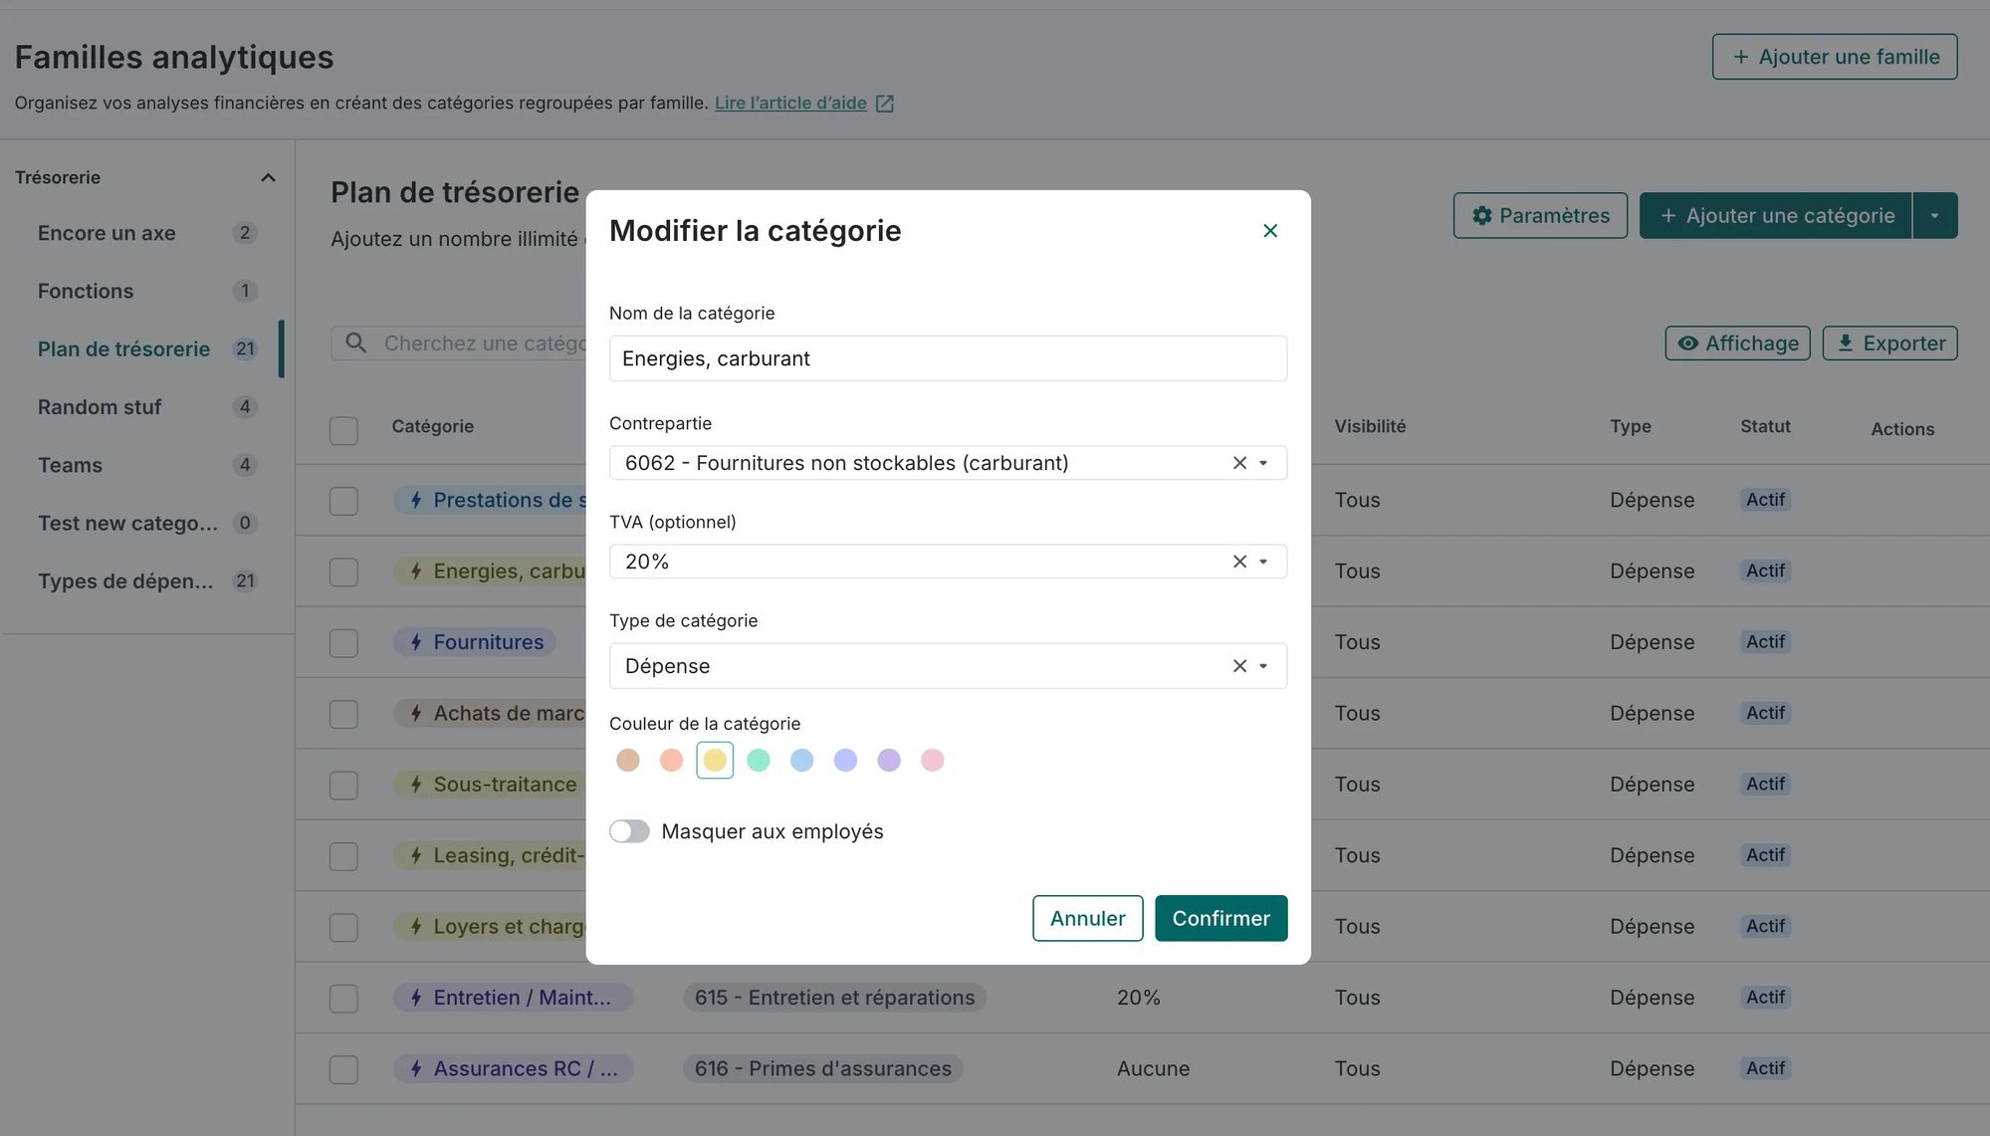Click the magnifier icon in the search box
This screenshot has height=1136, width=1990.
[355, 343]
